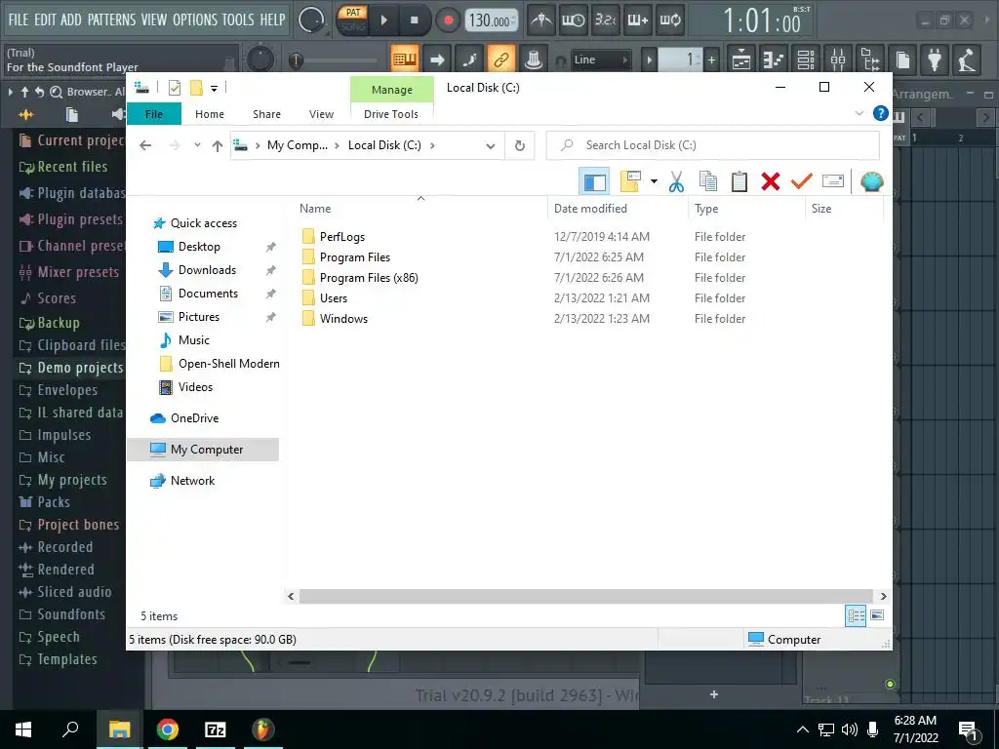Click the up-one-level arrow in Explorer
999x749 pixels.
coord(218,146)
